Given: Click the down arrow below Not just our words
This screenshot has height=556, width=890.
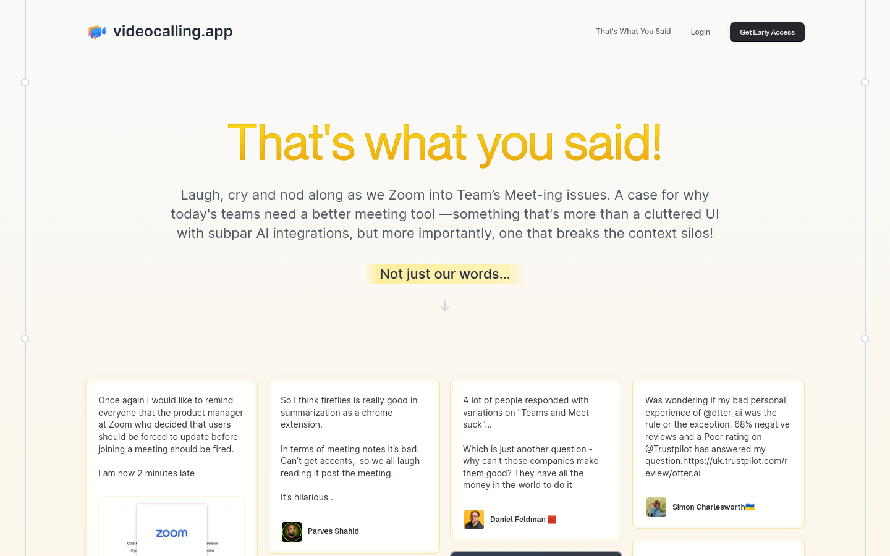Looking at the screenshot, I should coord(445,306).
